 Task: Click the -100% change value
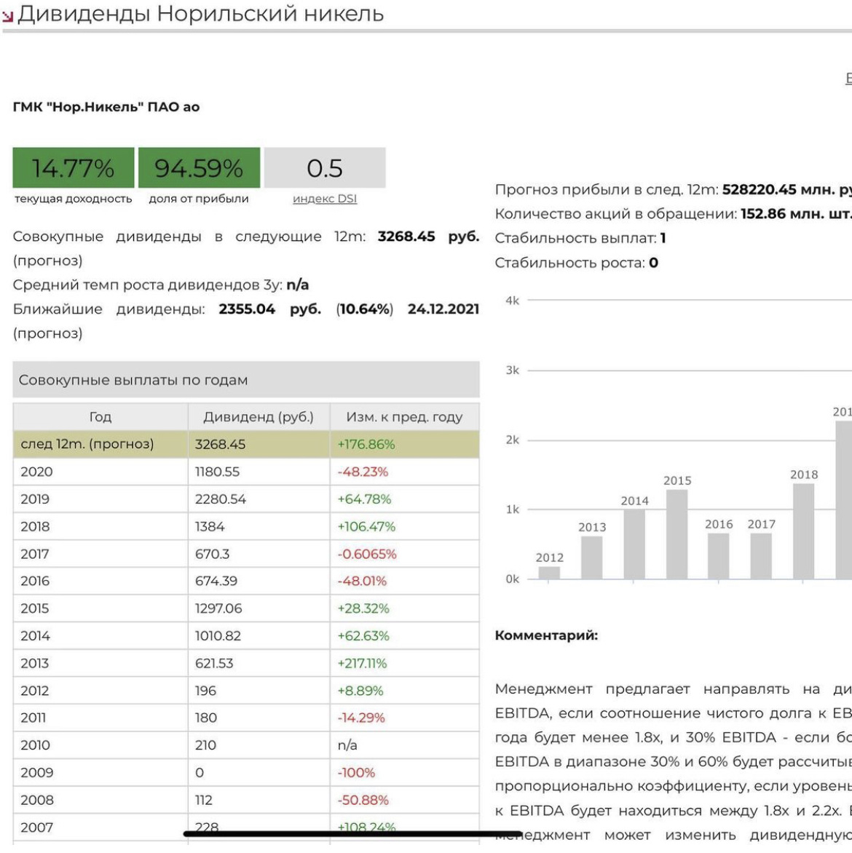tap(356, 772)
